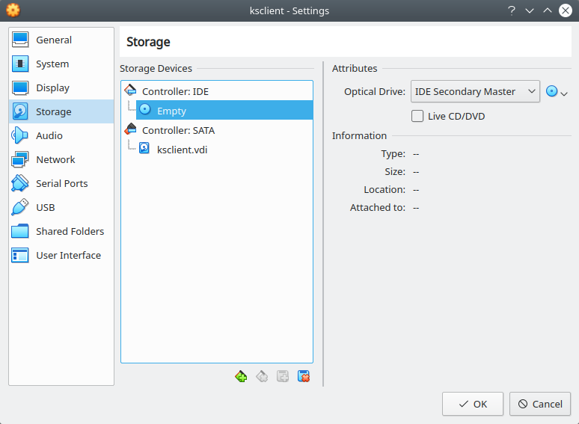This screenshot has height=424, width=579.
Task: Discard changes with the Cancel button
Action: point(540,404)
